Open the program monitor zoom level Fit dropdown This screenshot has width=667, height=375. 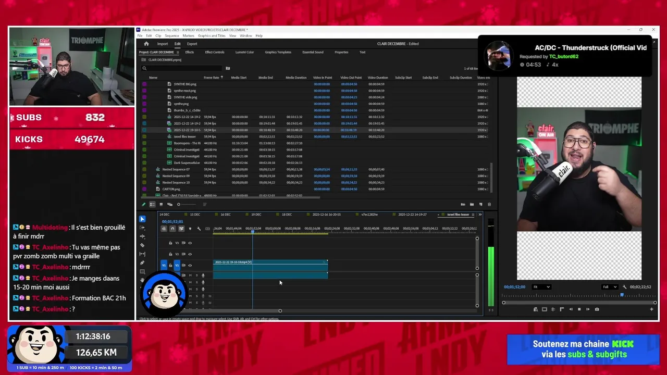(541, 287)
